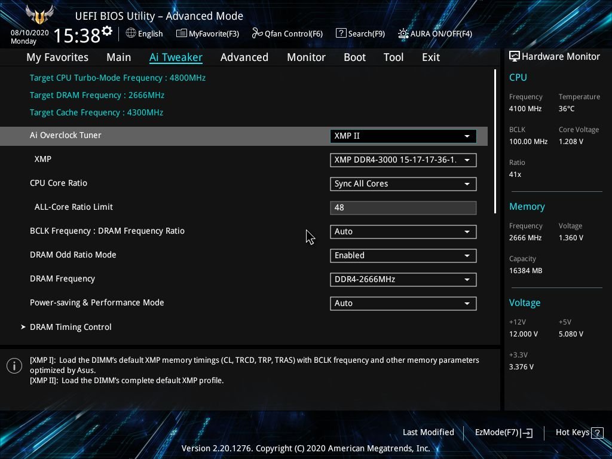
Task: Select the DRAM Frequency label
Action: (x=62, y=279)
